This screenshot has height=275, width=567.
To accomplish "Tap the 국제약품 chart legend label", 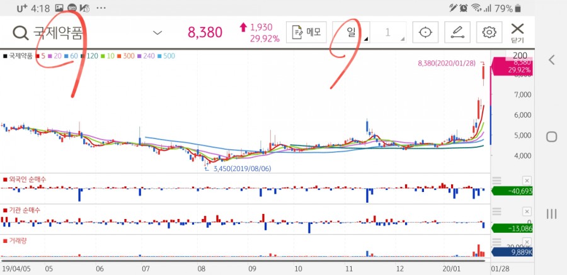I will [18, 56].
